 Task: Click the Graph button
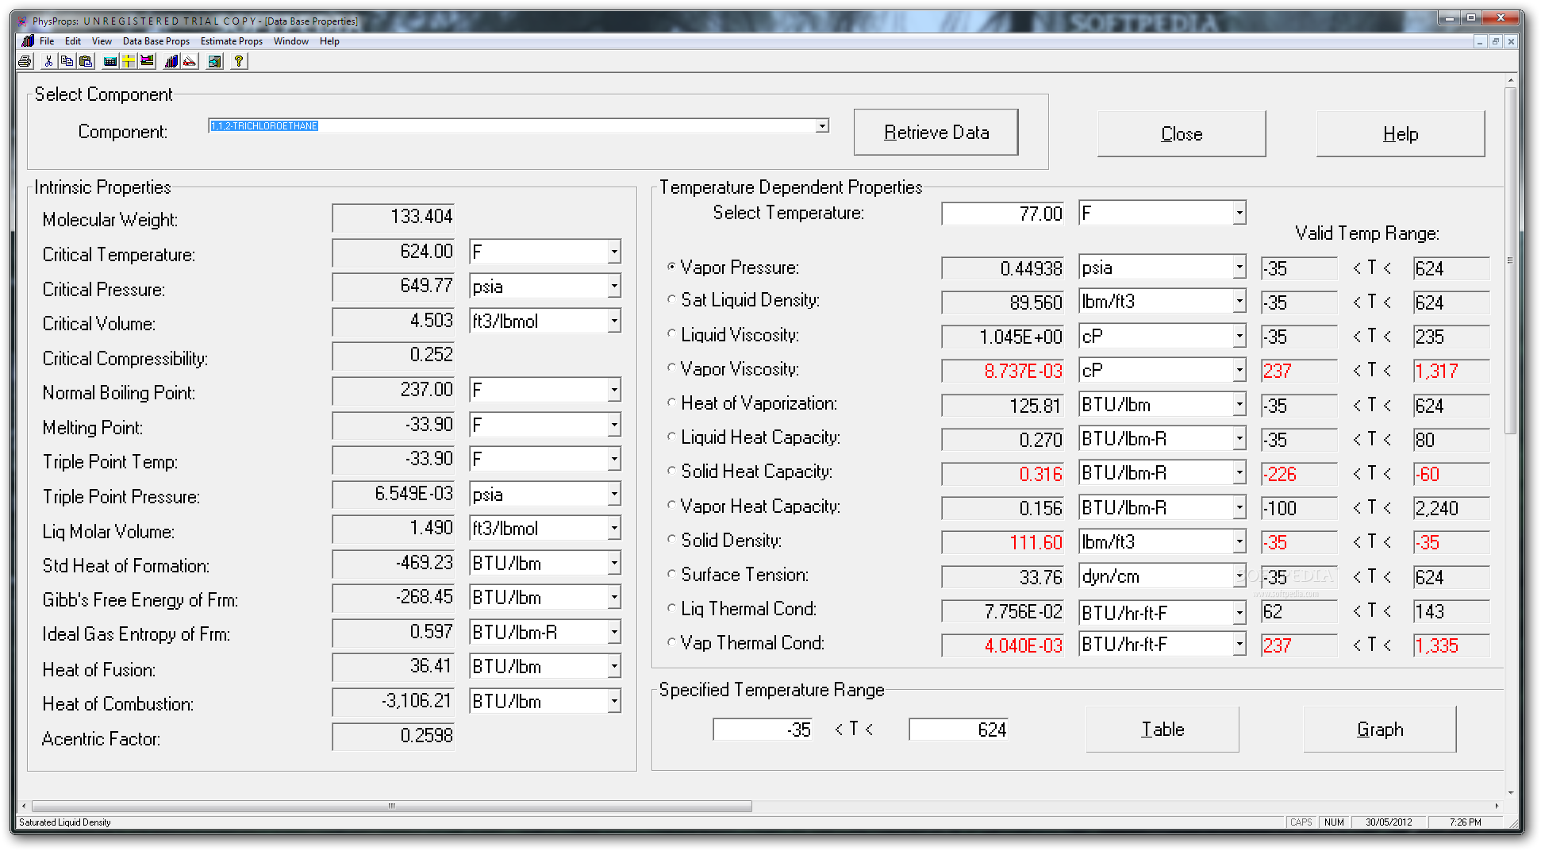[1380, 730]
